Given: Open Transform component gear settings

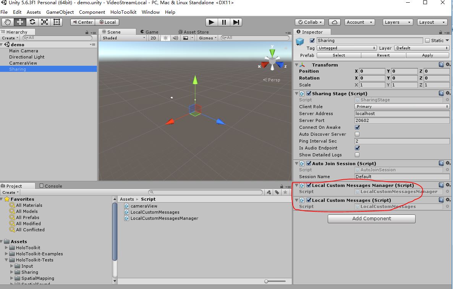Looking at the screenshot, I should (x=448, y=65).
